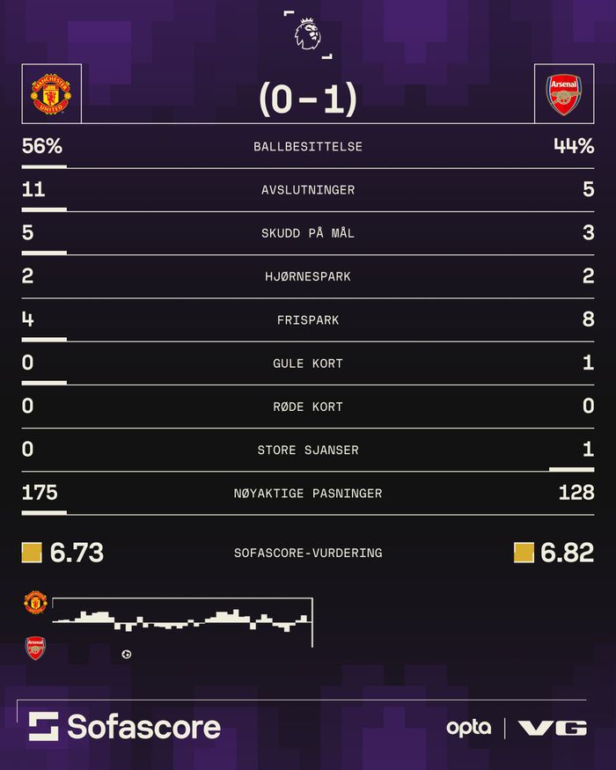Open the Sofascore logo
This screenshot has height=770, width=616.
click(125, 727)
